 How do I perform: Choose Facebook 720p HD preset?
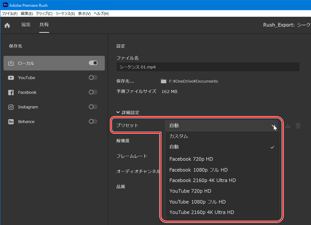(x=221, y=159)
